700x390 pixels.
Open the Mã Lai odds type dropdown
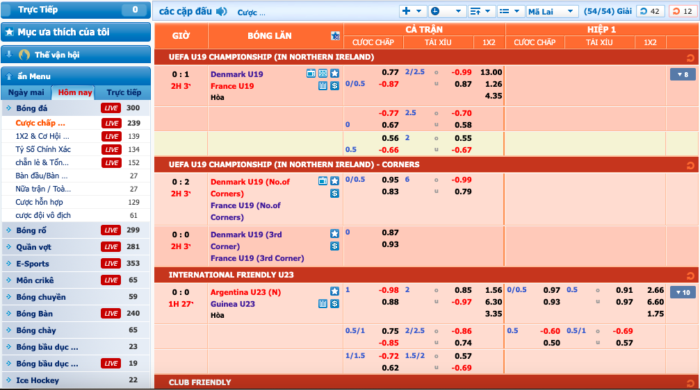click(x=552, y=12)
